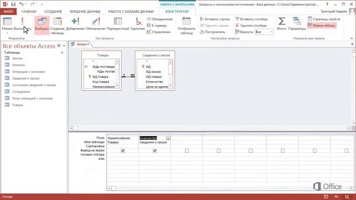Run the query with Выполнить
The width and height of the screenshot is (356, 200).
[22, 24]
